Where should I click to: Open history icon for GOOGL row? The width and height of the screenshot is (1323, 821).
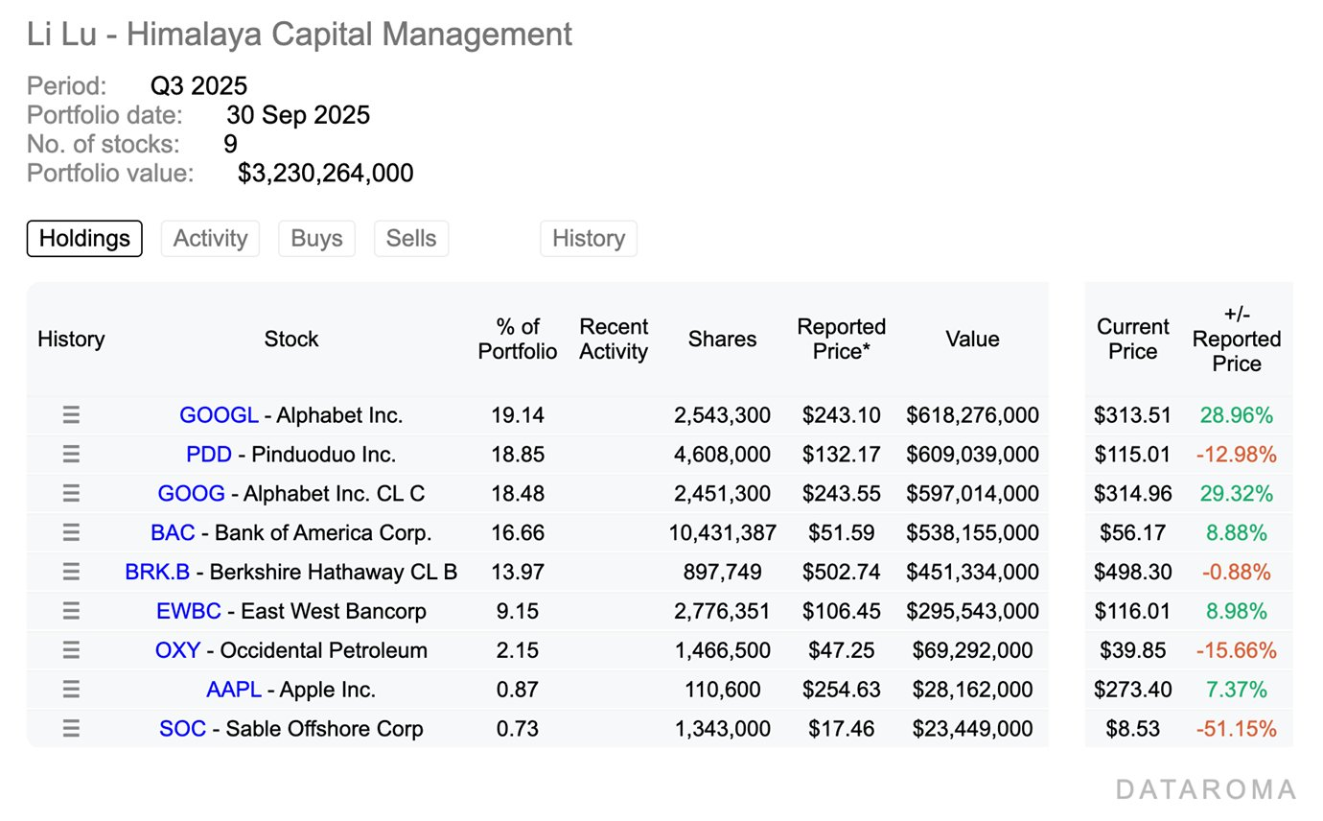pyautogui.click(x=71, y=415)
